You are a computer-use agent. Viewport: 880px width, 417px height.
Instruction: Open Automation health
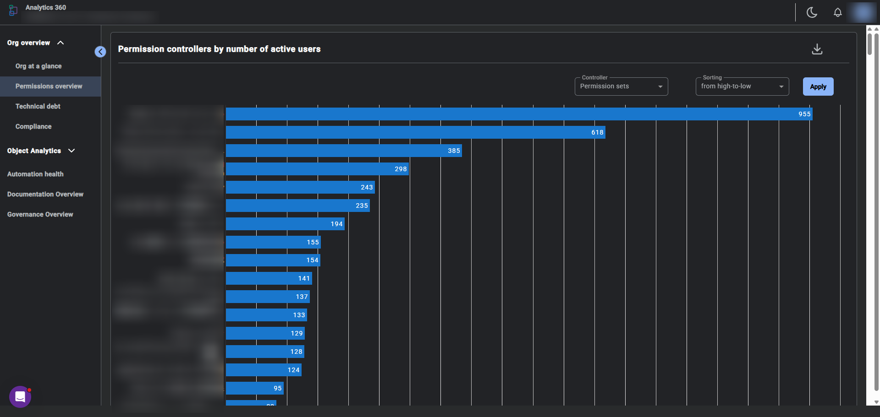[x=35, y=174]
